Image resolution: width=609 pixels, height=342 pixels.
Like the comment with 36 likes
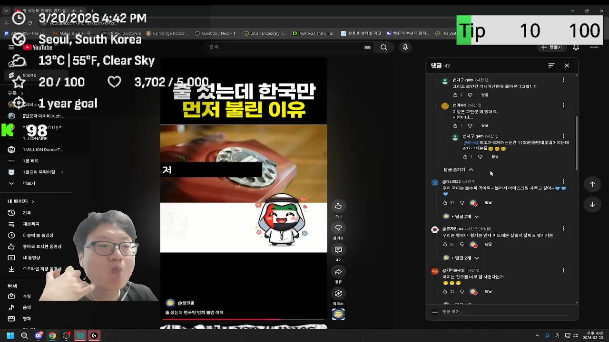pyautogui.click(x=445, y=244)
